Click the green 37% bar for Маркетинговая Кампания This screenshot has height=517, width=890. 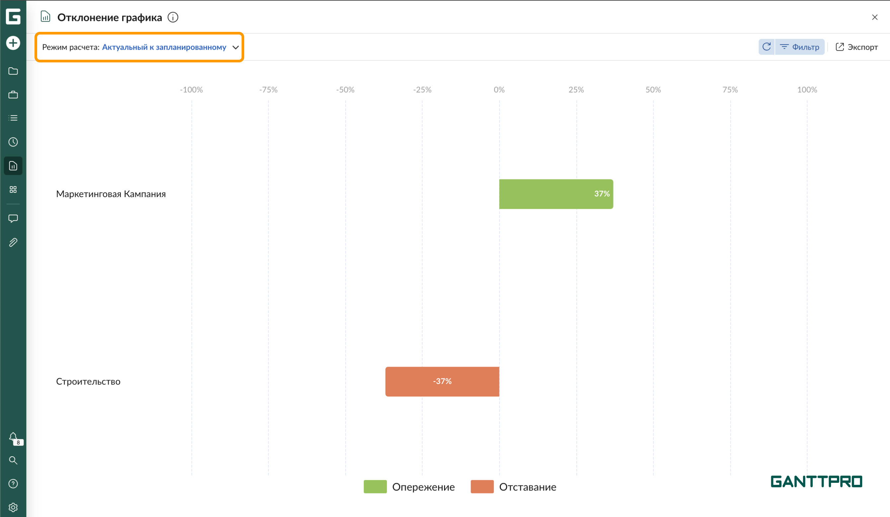tap(556, 194)
